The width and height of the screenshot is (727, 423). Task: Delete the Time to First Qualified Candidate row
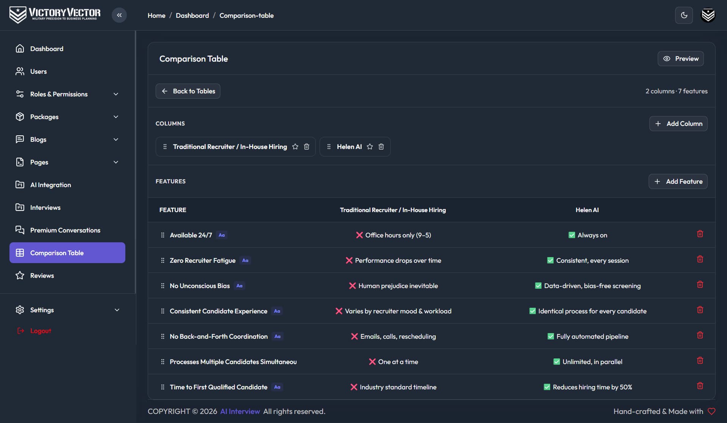[x=700, y=386]
